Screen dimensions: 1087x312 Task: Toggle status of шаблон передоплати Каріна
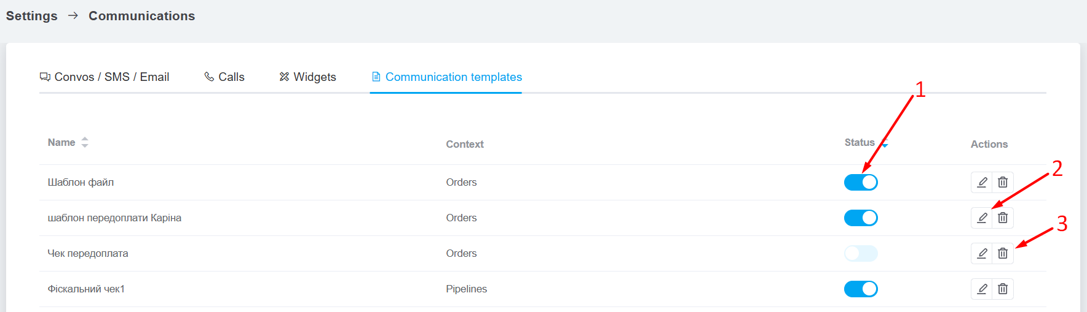click(x=861, y=218)
